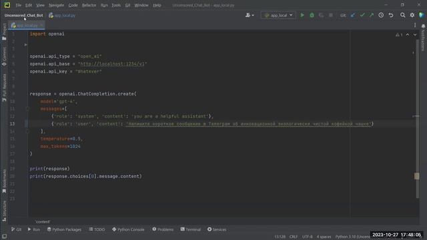427x240 pixels.
Task: Open the Commit tool window
Action: (x=4, y=56)
